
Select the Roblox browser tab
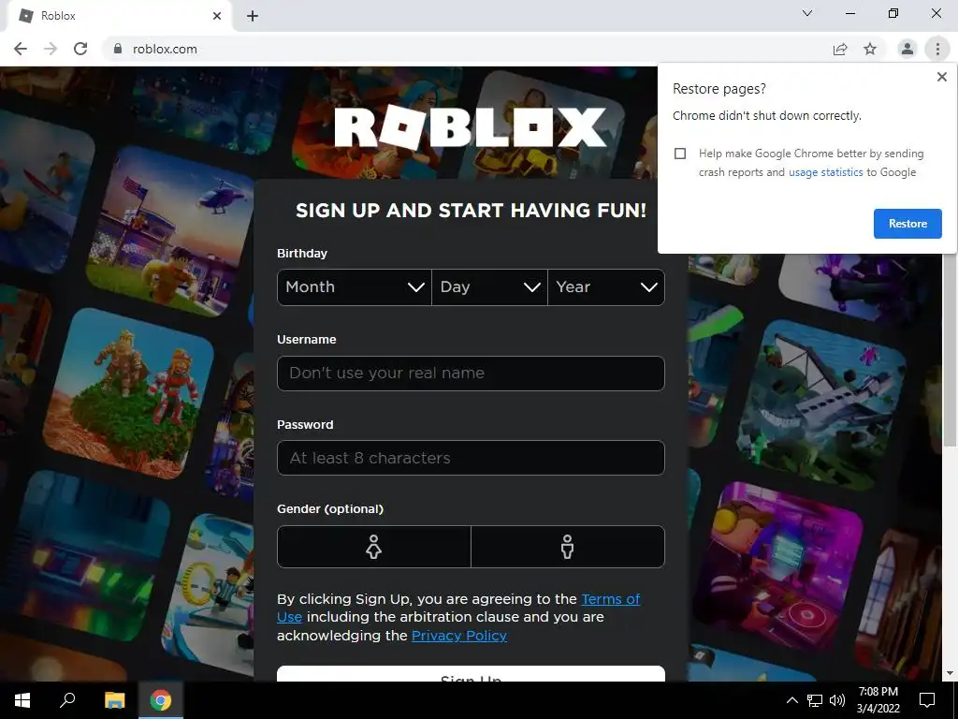(119, 16)
